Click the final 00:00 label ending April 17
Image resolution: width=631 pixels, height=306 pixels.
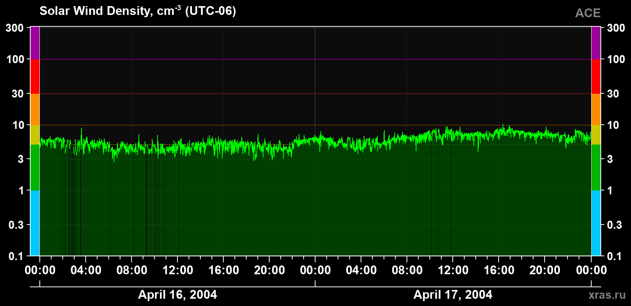[x=592, y=270]
